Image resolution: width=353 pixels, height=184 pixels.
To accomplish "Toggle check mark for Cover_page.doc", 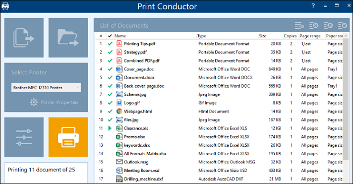I will [110, 69].
